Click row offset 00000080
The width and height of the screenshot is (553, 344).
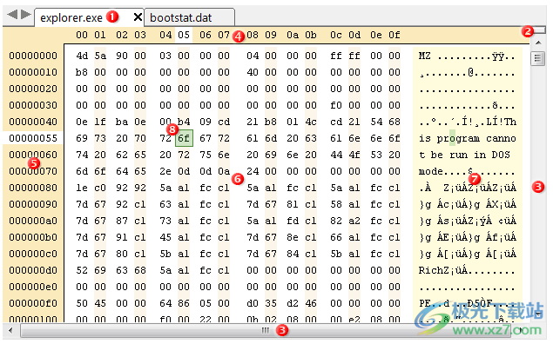tap(33, 188)
